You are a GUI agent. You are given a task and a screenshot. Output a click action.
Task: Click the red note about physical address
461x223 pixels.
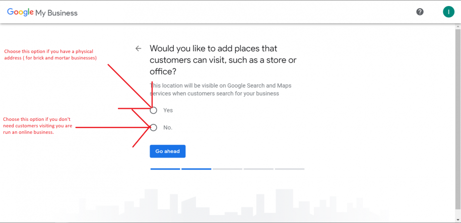pos(50,54)
